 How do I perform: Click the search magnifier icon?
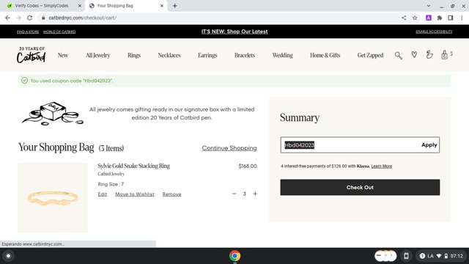coord(399,56)
